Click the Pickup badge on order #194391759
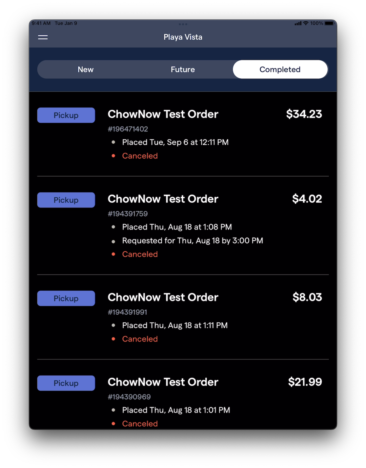Viewport: 366px width, 468px height. coord(66,200)
